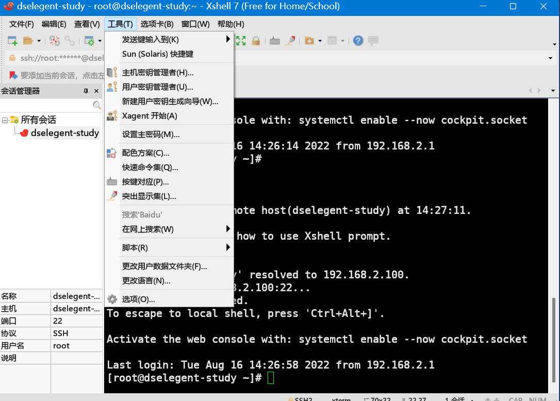The height and width of the screenshot is (401, 560).
Task: Open the 选项卡(B) menu
Action: click(x=157, y=24)
